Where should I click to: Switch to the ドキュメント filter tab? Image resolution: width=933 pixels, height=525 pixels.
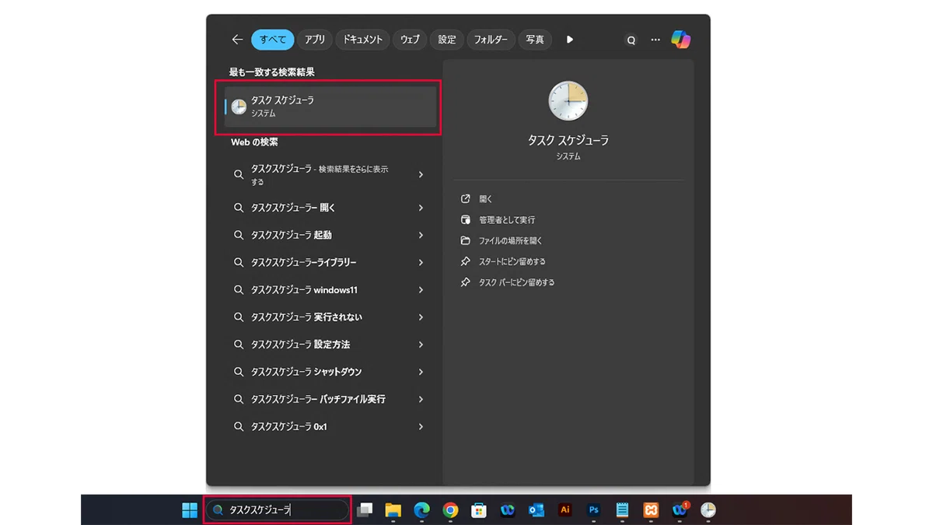point(363,40)
